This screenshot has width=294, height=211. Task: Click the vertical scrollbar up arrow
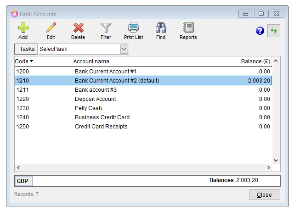276,61
